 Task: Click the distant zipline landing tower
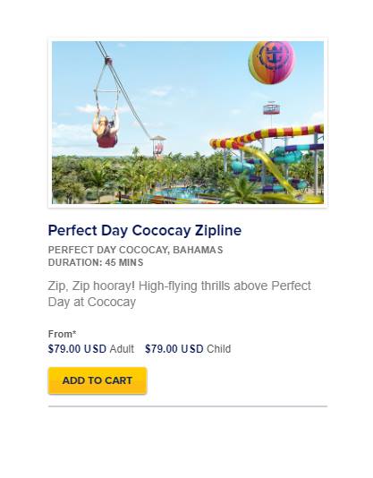[158, 147]
